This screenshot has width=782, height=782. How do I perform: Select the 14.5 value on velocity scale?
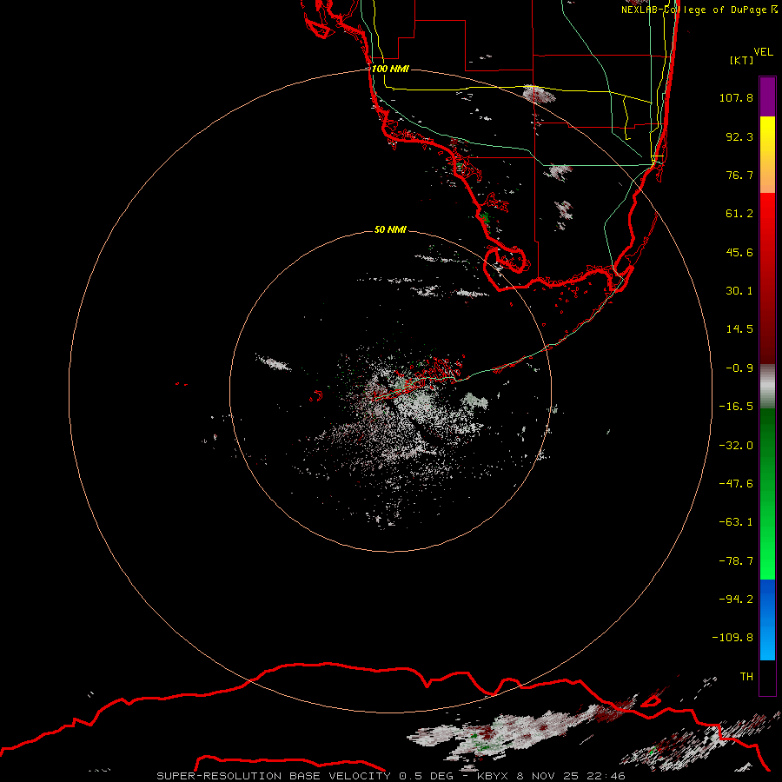point(739,329)
